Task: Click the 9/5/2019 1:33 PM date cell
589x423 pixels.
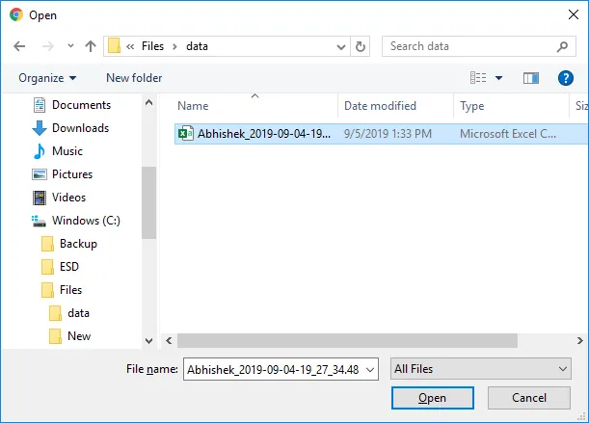Action: pos(388,134)
